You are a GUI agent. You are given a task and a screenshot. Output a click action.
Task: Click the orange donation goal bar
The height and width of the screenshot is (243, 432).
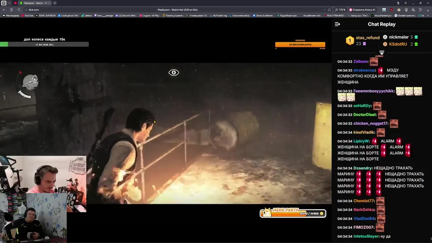click(x=300, y=44)
